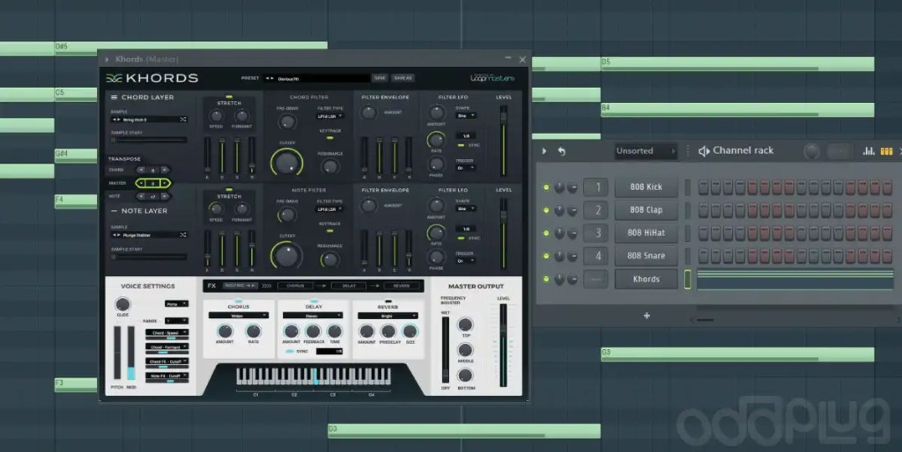Randomize the Chord Layer sample with shuffle icon
Screen dimensions: 902x452
182,120
